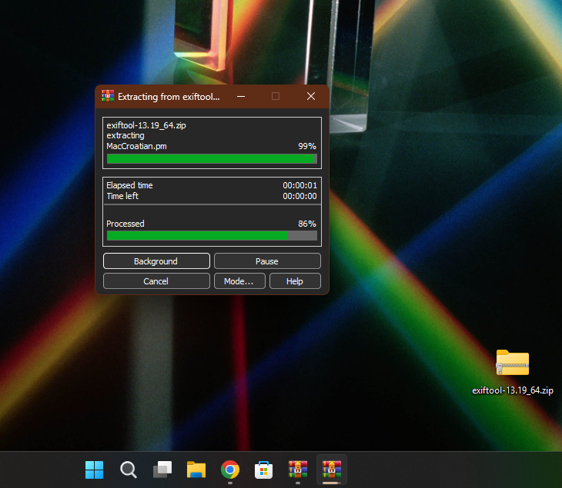The width and height of the screenshot is (562, 488).
Task: Cancel the extraction
Action: (156, 281)
